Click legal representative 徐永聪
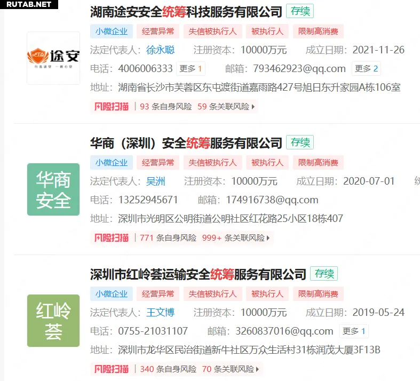The width and height of the screenshot is (420, 381). 160,50
